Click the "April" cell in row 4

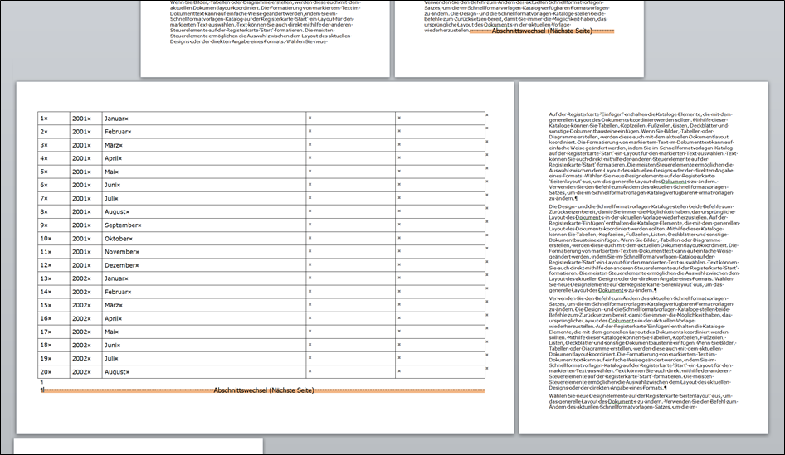click(x=115, y=158)
